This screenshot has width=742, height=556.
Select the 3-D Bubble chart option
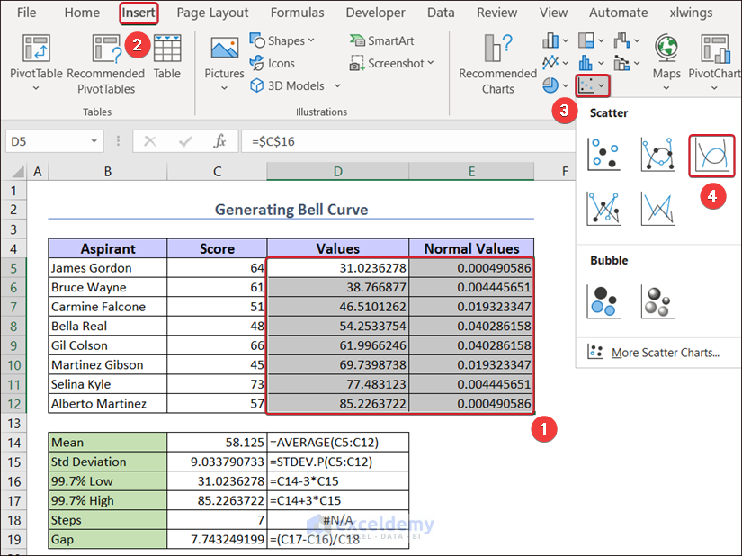tap(657, 301)
